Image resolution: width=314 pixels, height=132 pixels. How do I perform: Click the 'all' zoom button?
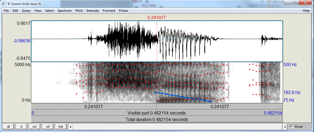tap(9, 127)
